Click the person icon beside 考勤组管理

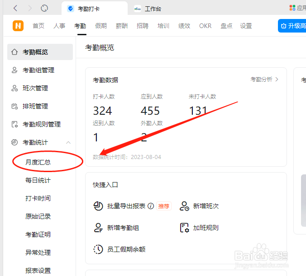[14, 70]
